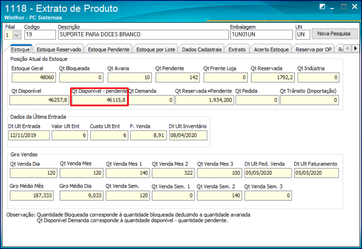Click the Estoque Geral field showing 48060
This screenshot has width=362, height=249.
tap(34, 77)
